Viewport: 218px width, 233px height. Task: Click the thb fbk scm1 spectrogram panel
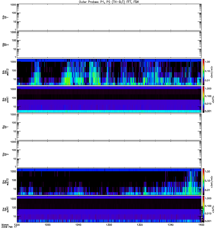(109, 100)
